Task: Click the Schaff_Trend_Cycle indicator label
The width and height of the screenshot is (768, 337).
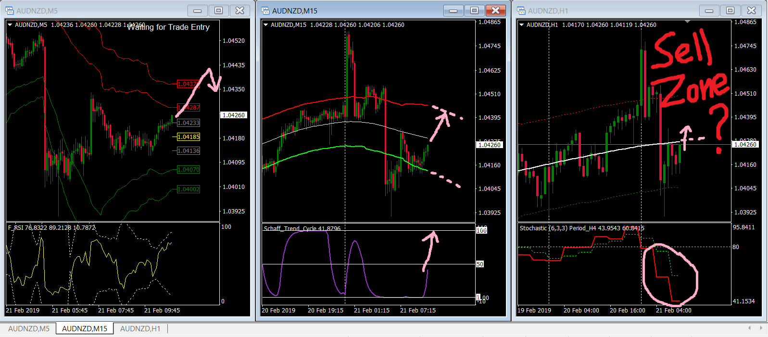Action: tap(302, 228)
